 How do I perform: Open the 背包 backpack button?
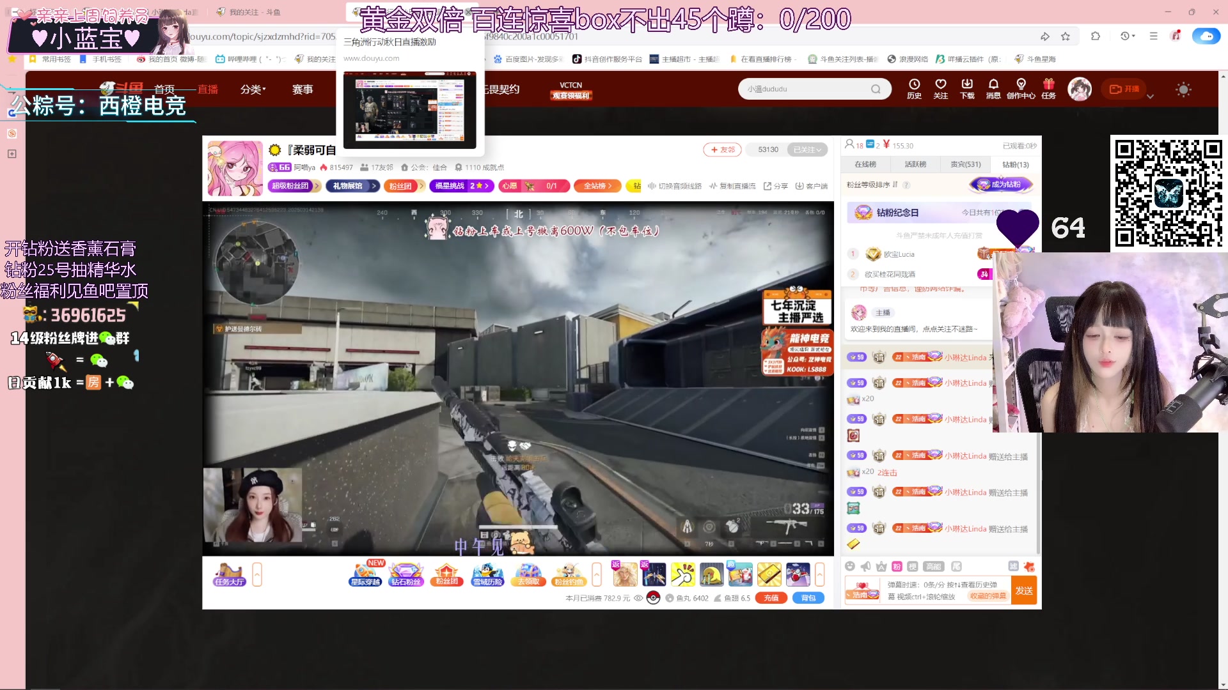tap(808, 598)
